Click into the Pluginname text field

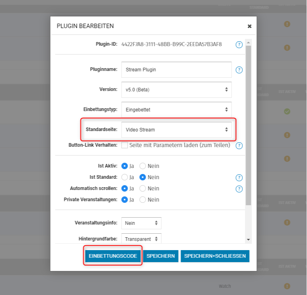[x=176, y=70]
